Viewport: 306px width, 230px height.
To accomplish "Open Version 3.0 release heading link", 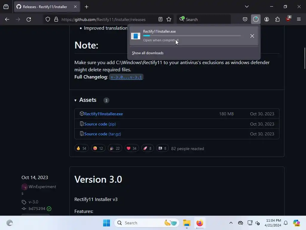I will (98, 179).
